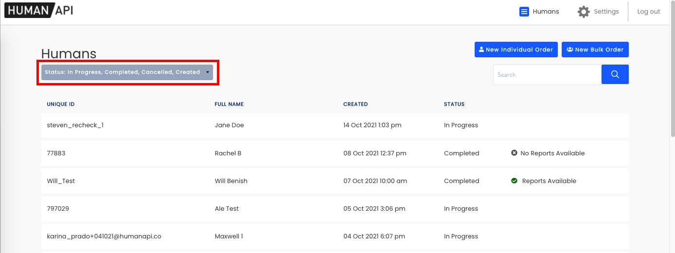Viewport: 675px width, 253px height.
Task: Click the person icon on New Individual Order
Action: (x=481, y=50)
